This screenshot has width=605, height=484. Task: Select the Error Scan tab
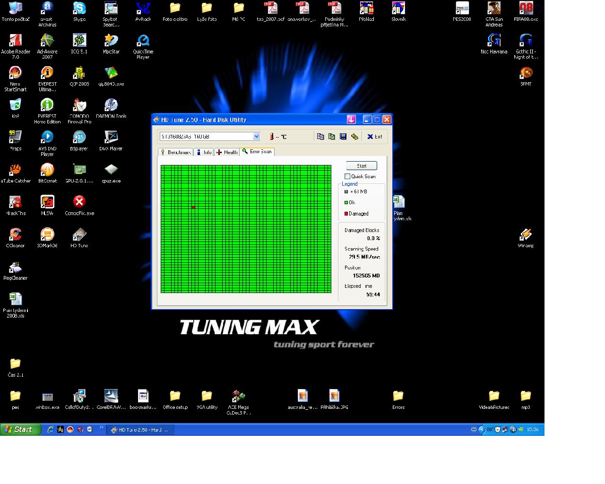click(x=257, y=151)
